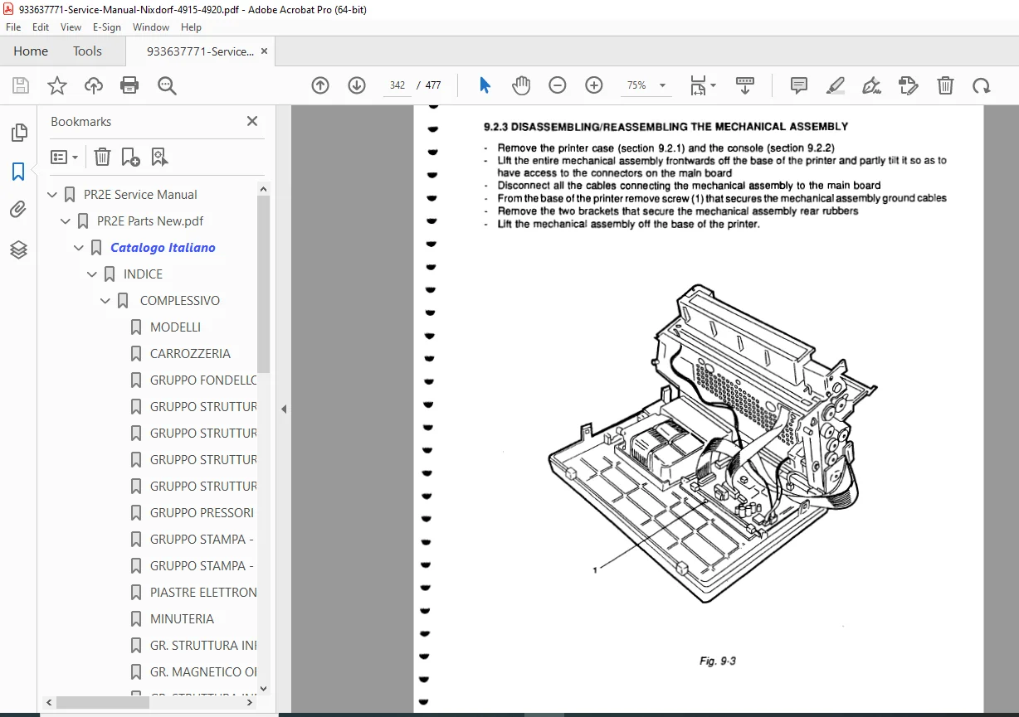The width and height of the screenshot is (1019, 717).
Task: Switch to the Tools tab
Action: coord(87,51)
